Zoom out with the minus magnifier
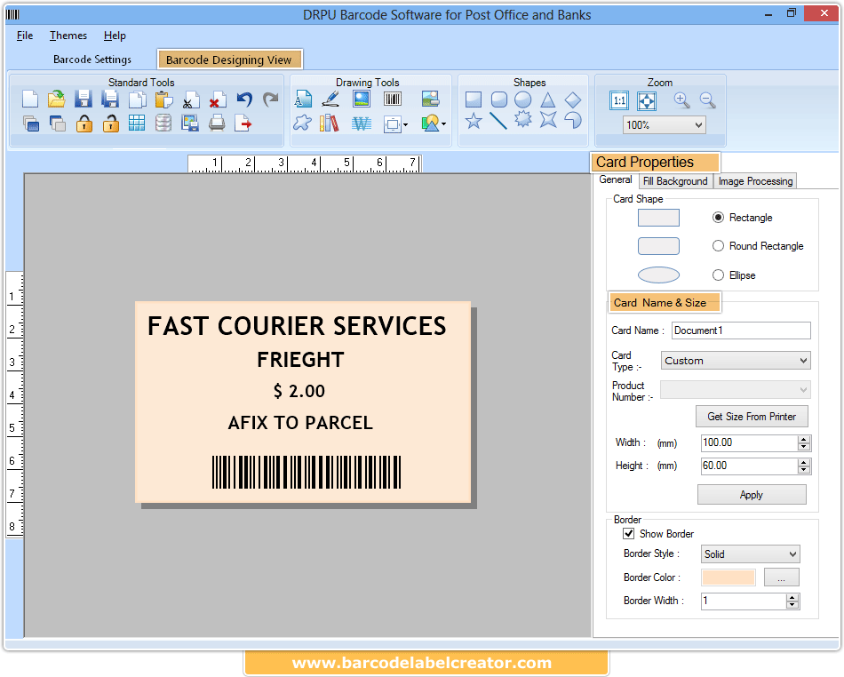The height and width of the screenshot is (677, 844). tap(707, 100)
